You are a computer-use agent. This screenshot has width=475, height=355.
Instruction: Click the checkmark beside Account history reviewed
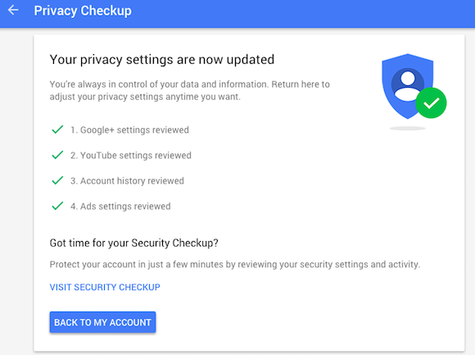click(x=57, y=180)
